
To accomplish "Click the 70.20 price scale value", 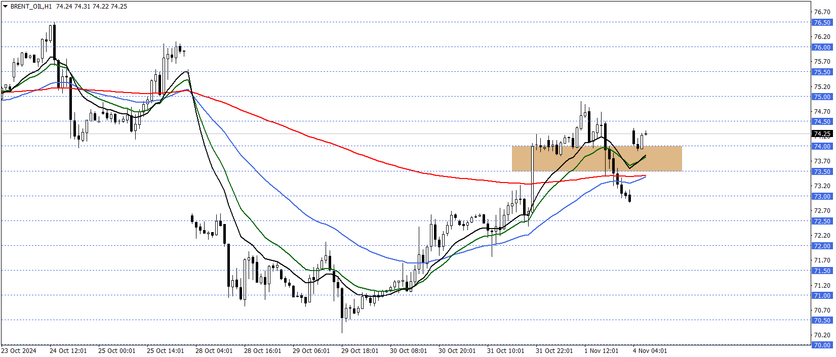I will [x=822, y=335].
